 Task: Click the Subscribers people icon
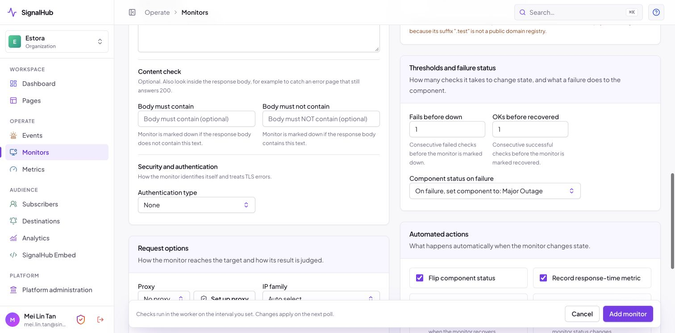[13, 204]
